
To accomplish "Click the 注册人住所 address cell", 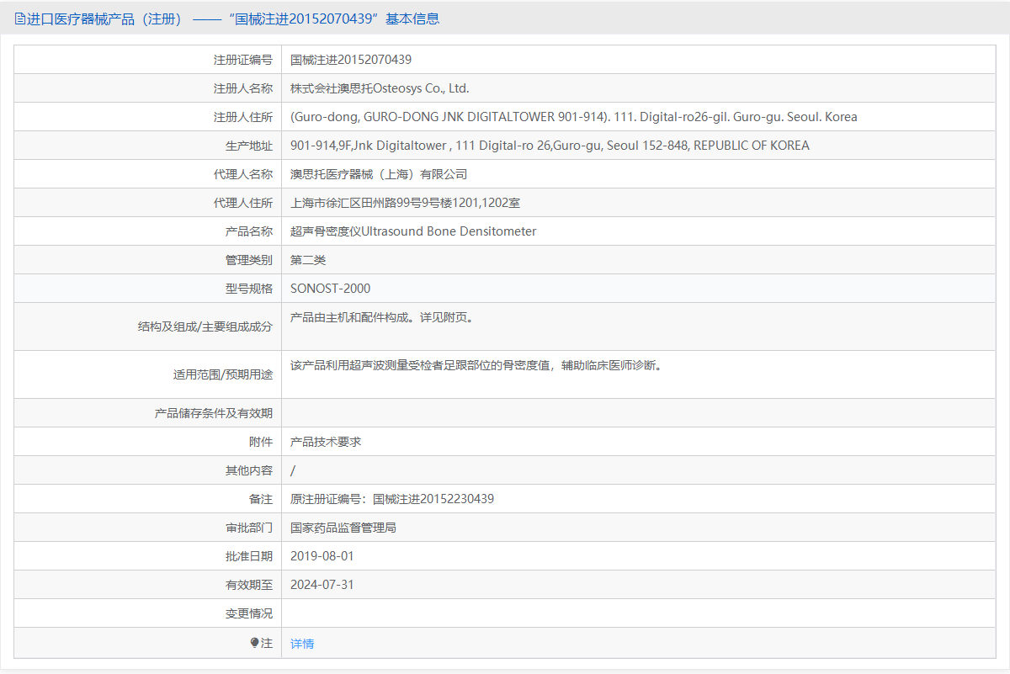I will pos(572,116).
